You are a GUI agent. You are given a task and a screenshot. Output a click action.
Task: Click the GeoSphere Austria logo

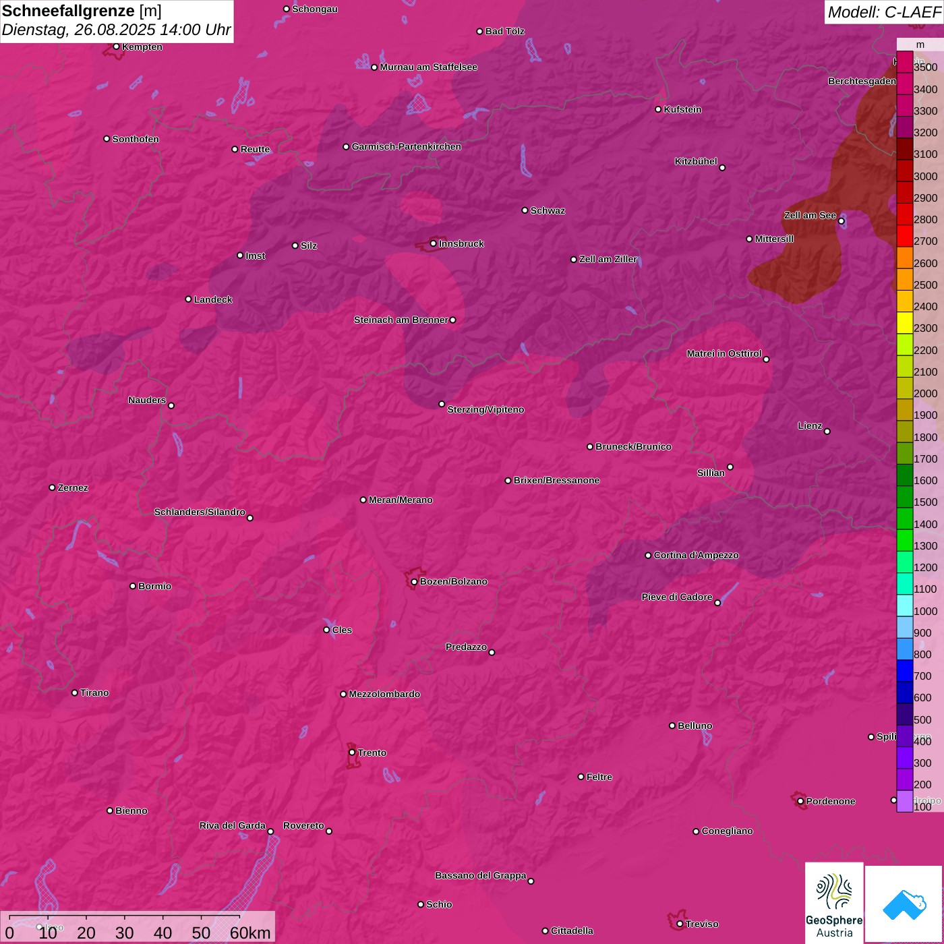[834, 902]
